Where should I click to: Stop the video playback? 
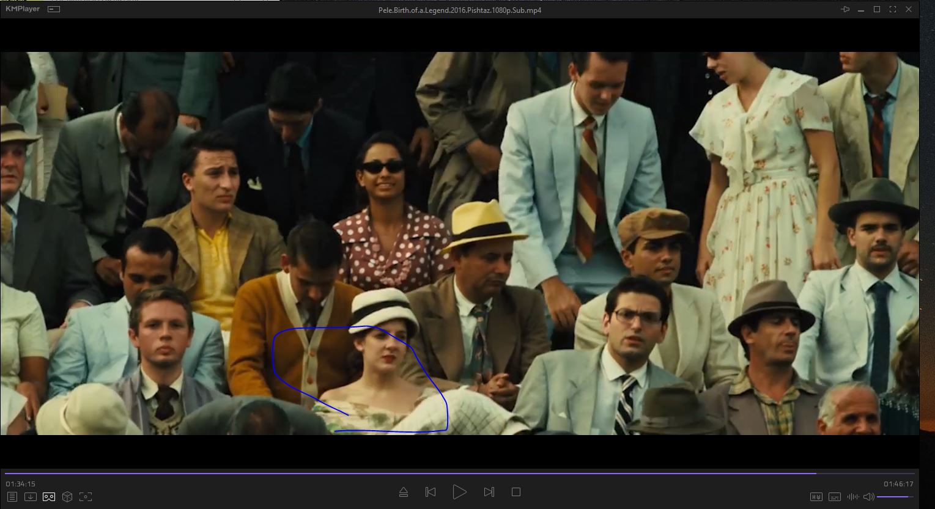pyautogui.click(x=516, y=492)
